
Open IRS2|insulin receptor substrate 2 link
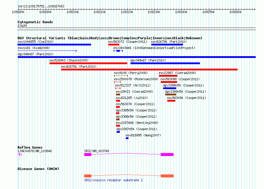click(x=114, y=180)
